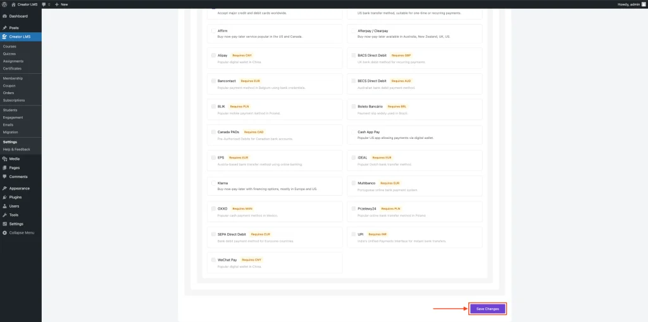Select the WeChat Pay checkbox

coord(213,259)
